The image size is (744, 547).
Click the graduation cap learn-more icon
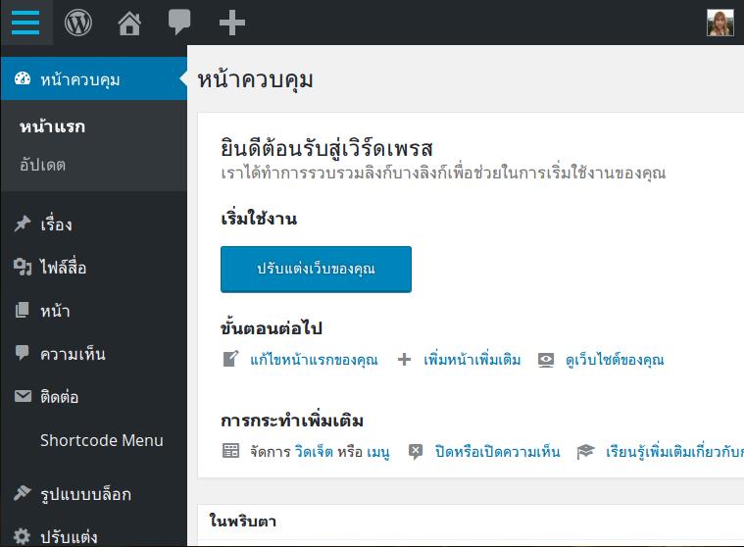(x=585, y=451)
